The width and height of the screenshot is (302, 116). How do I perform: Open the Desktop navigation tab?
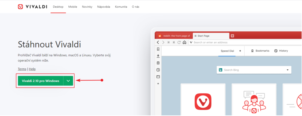click(x=58, y=7)
